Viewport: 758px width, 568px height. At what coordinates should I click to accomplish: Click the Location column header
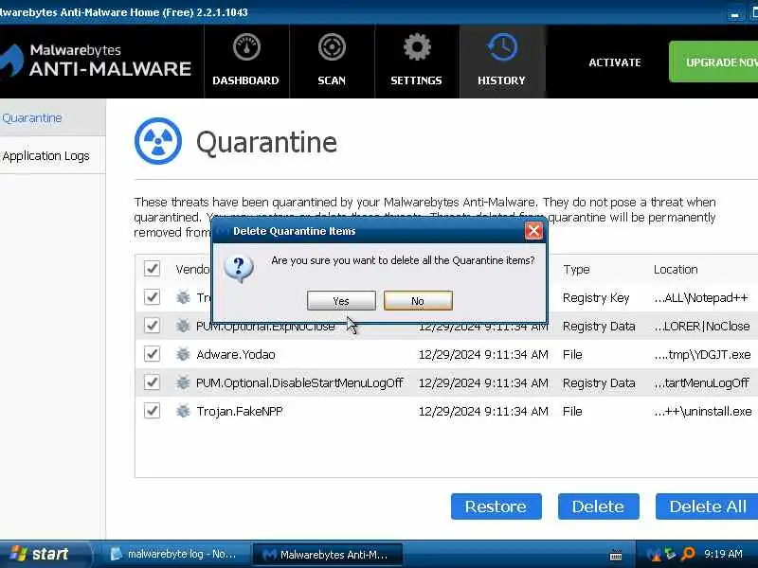(x=676, y=269)
